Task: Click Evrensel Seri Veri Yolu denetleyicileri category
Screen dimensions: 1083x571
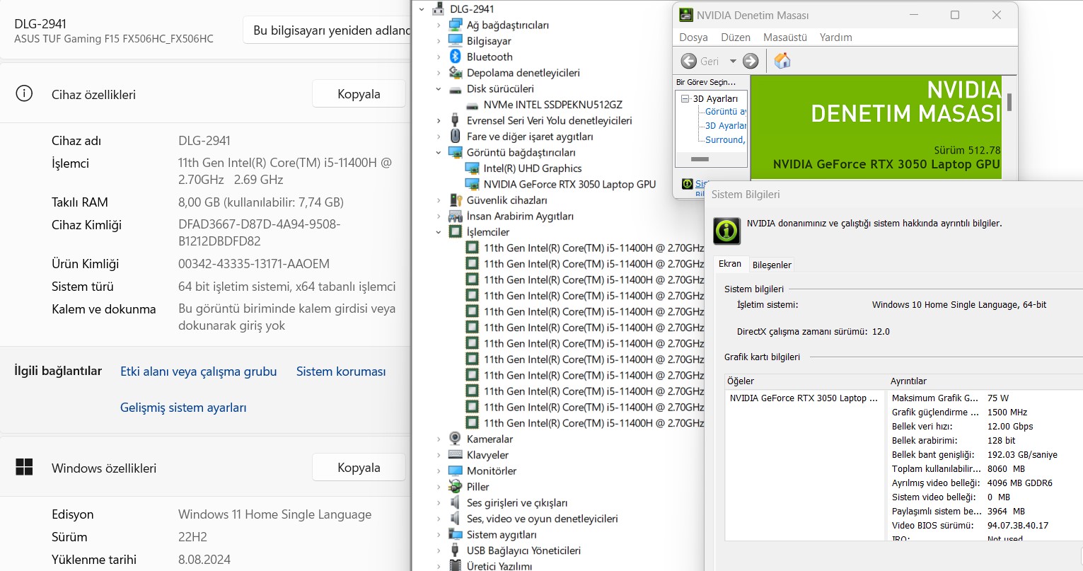Action: pos(550,120)
